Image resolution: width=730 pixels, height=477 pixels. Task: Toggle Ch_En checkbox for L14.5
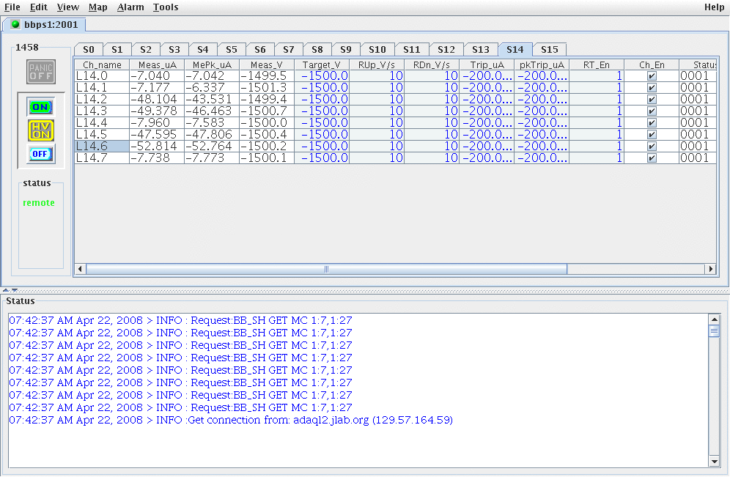(652, 135)
